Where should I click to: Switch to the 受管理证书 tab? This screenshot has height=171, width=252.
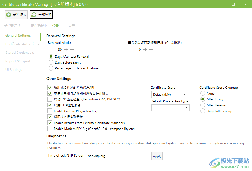[x=12, y=26]
